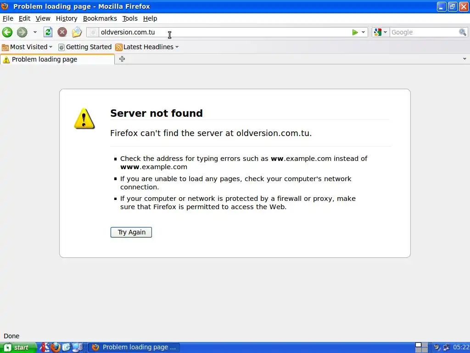Open the search engine selector dropdown
470x353 pixels.
point(380,32)
